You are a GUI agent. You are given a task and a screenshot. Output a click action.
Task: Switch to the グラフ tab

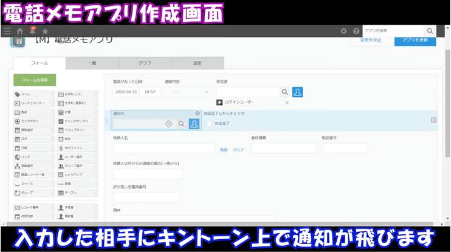click(145, 63)
